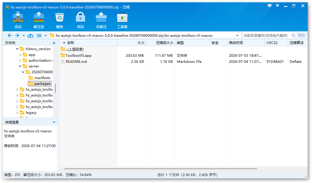The image size is (312, 183).
Task: Sort by 压缩算法 column header
Action: [298, 43]
